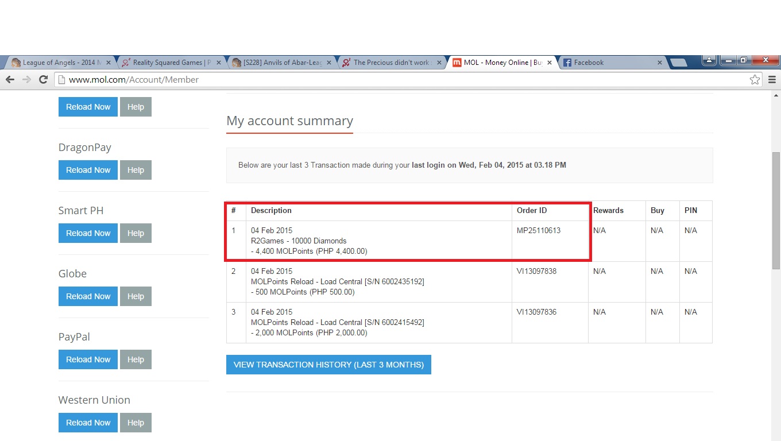This screenshot has width=781, height=441.
Task: Open a new browser tab
Action: tap(678, 63)
